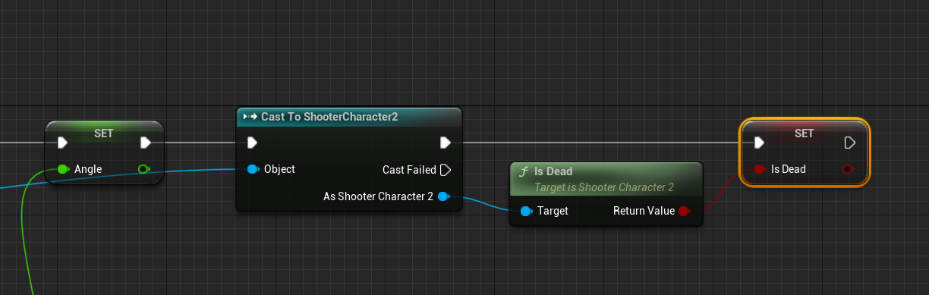This screenshot has height=295, width=929.
Task: Click the green Angle input pin
Action: (x=63, y=169)
